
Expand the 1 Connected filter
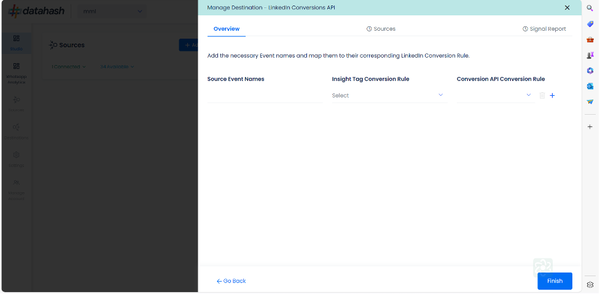pyautogui.click(x=69, y=66)
